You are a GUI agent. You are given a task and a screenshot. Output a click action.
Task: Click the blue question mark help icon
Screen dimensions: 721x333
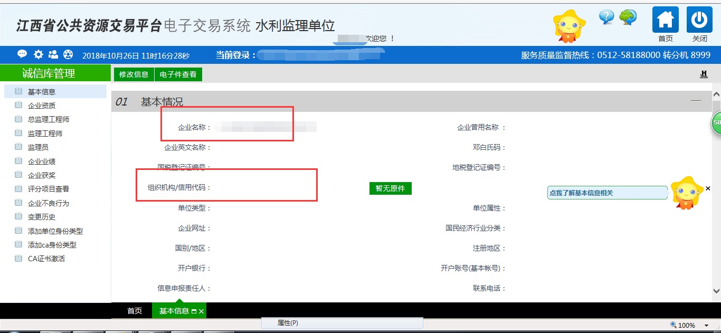click(x=606, y=17)
